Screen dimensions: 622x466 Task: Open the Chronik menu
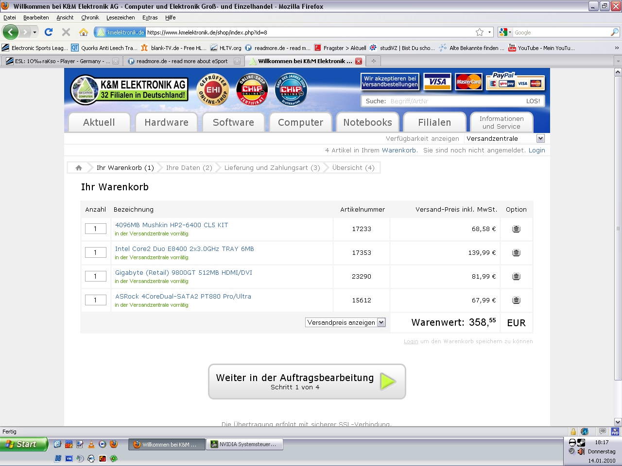[x=90, y=17]
